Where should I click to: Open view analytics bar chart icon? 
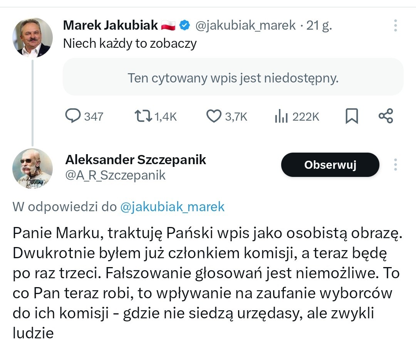pos(282,116)
